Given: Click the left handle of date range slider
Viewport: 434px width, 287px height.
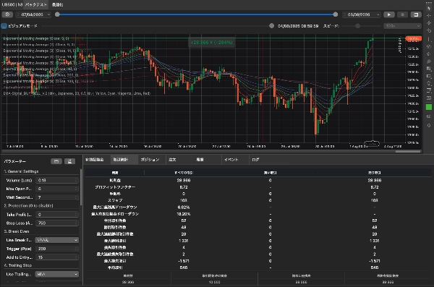Looking at the screenshot, I should coord(57,14).
